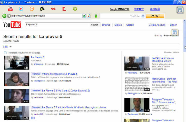The width and height of the screenshot is (186, 122).
Task: Click the floating browser badge near Sort by
Action: (x=175, y=32)
